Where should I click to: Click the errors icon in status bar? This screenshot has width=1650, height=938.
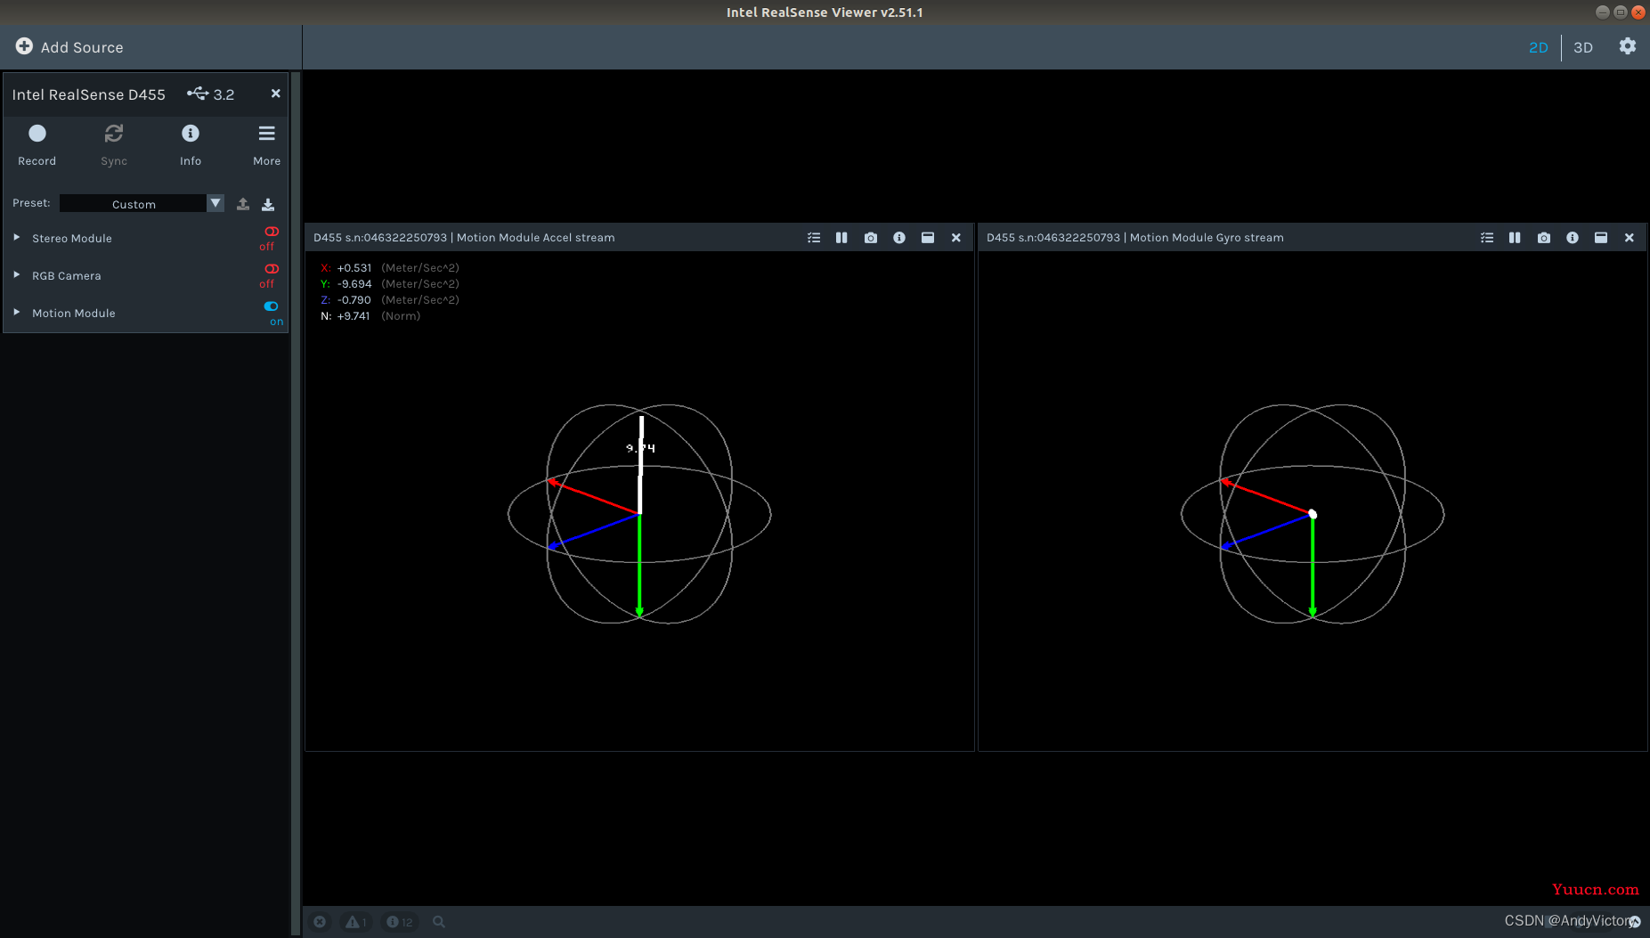[320, 922]
